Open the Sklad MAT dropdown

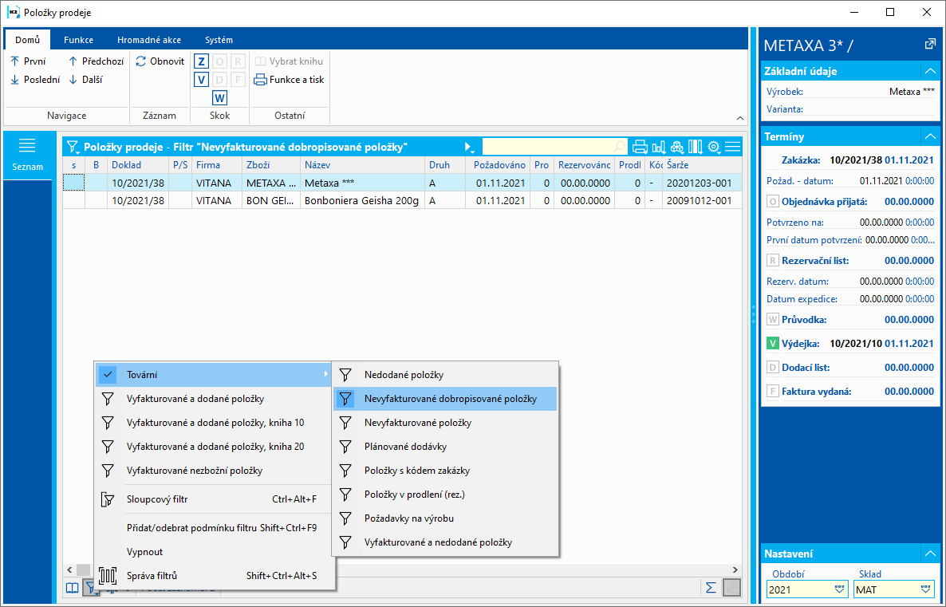[x=925, y=589]
